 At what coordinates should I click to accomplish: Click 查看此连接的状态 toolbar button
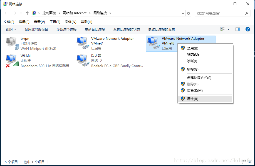(126, 29)
